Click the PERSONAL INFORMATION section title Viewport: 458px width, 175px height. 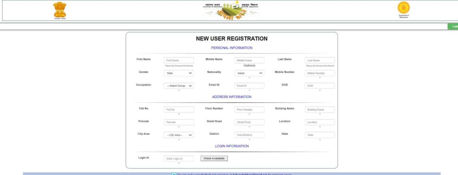click(x=232, y=48)
